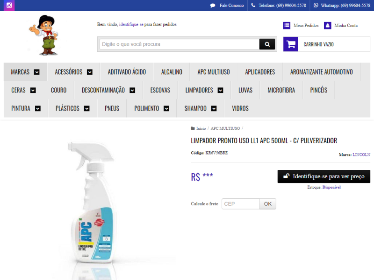
Task: Click the OK button for shipping calculation
Action: click(267, 204)
